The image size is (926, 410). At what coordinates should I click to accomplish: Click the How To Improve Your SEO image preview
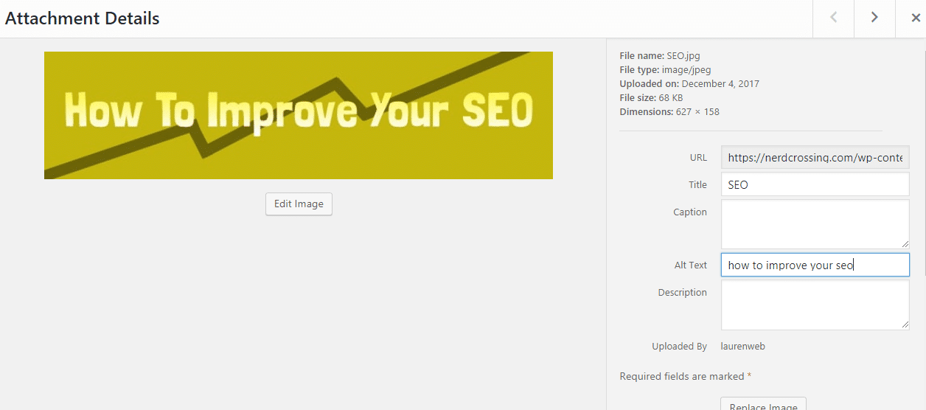[299, 115]
